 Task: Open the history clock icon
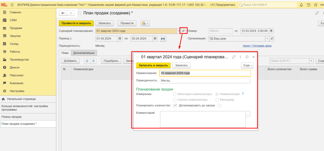[309, 5]
